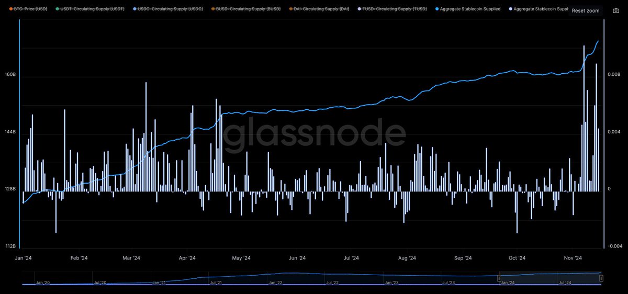Click the Jan '24 x-axis label

[24, 258]
